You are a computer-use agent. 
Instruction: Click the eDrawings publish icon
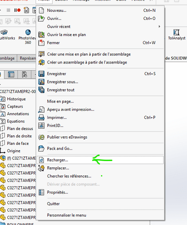click(x=41, y=137)
